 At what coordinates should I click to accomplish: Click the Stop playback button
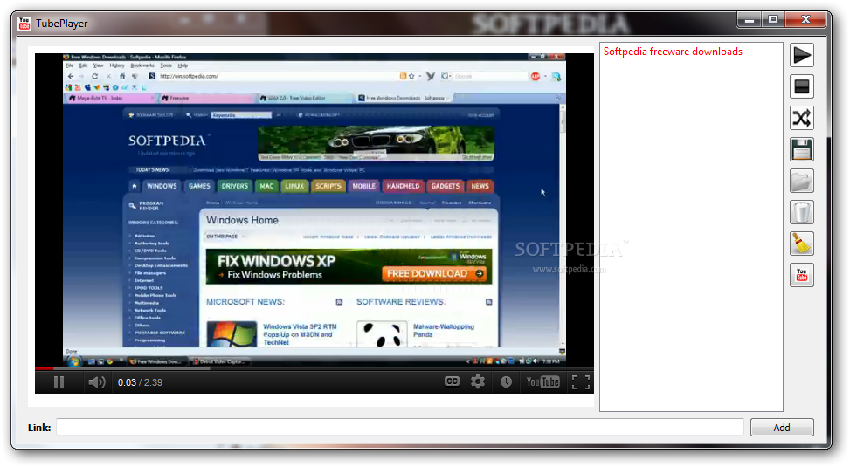(802, 86)
